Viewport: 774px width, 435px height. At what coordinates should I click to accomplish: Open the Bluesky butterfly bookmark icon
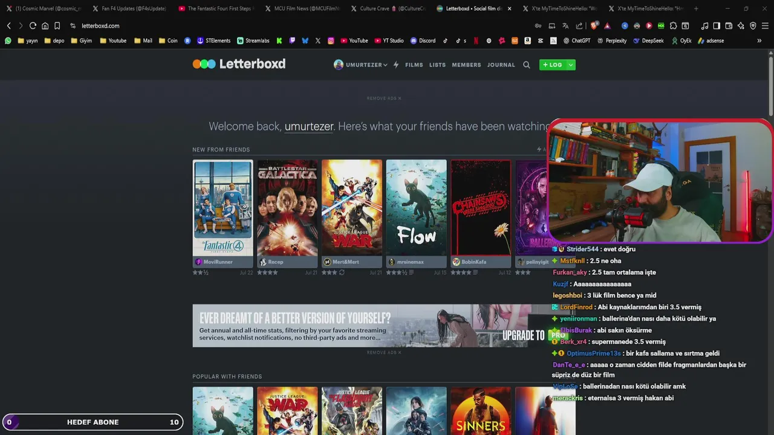click(305, 40)
